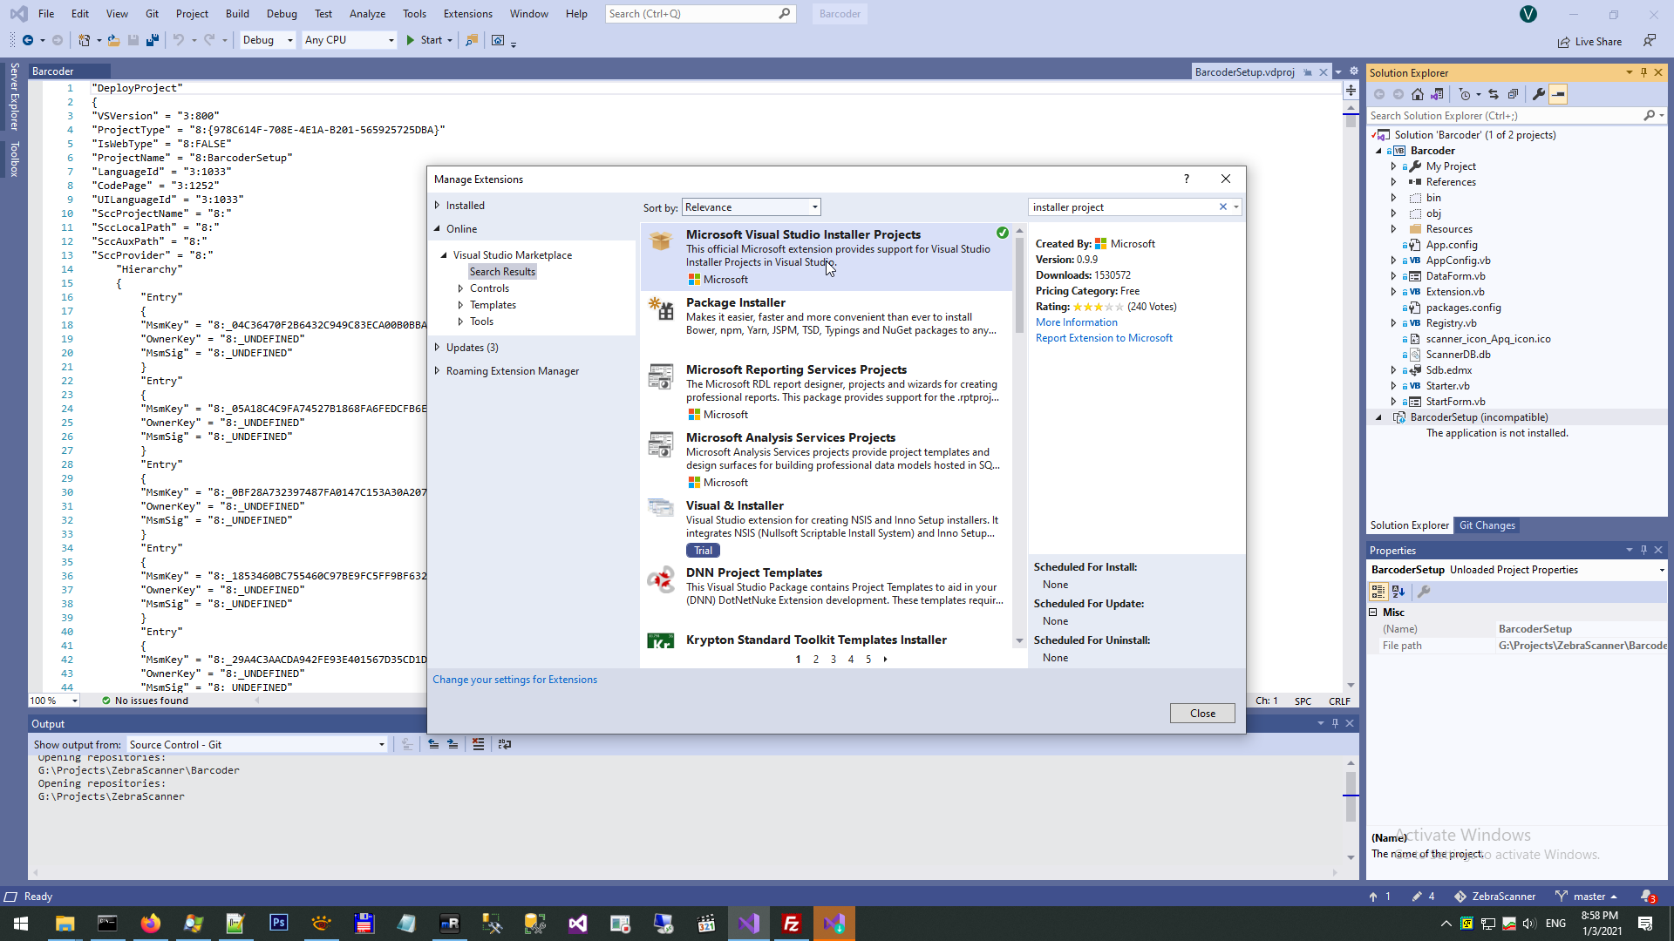
Task: Switch Properties to Alphabetical sort view
Action: (x=1398, y=592)
